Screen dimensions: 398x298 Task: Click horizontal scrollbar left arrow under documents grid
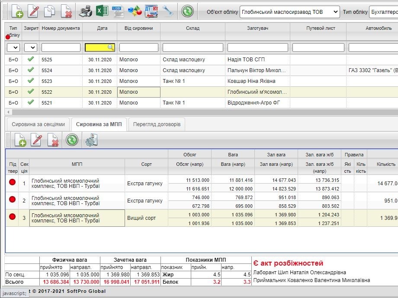click(8, 112)
